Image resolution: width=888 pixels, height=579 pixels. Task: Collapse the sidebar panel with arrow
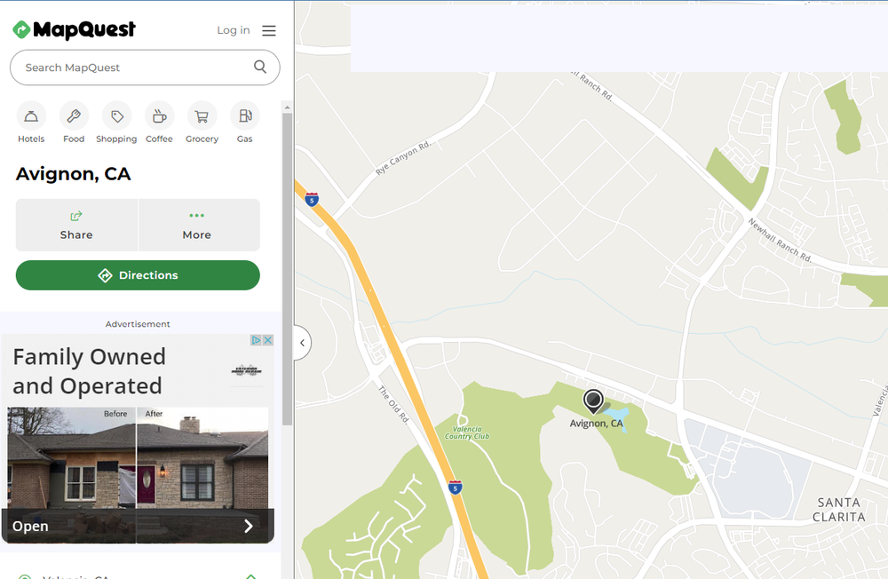click(x=302, y=343)
